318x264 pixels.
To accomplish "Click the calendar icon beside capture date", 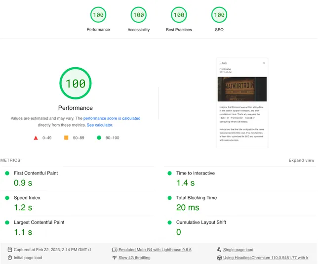I will (10, 250).
